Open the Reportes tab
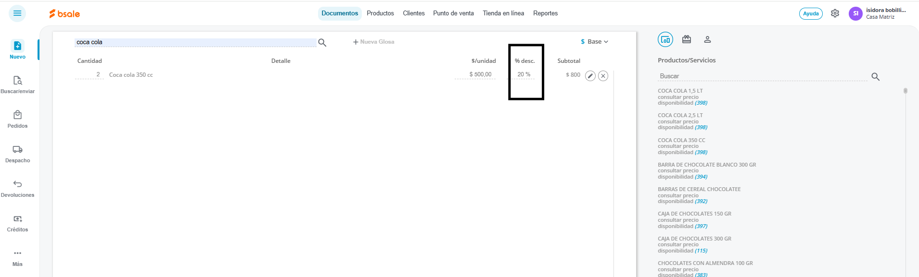 [545, 13]
